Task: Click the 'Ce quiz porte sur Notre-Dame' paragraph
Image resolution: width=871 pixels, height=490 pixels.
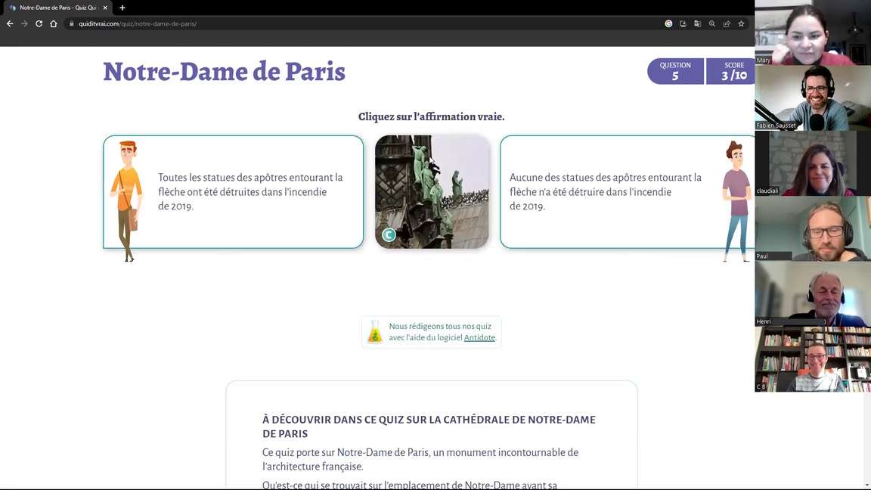Action: click(420, 460)
